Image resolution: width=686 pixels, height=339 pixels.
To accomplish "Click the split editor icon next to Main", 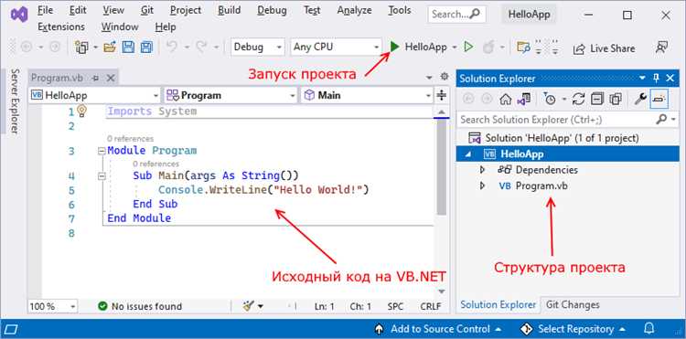I will tap(442, 95).
